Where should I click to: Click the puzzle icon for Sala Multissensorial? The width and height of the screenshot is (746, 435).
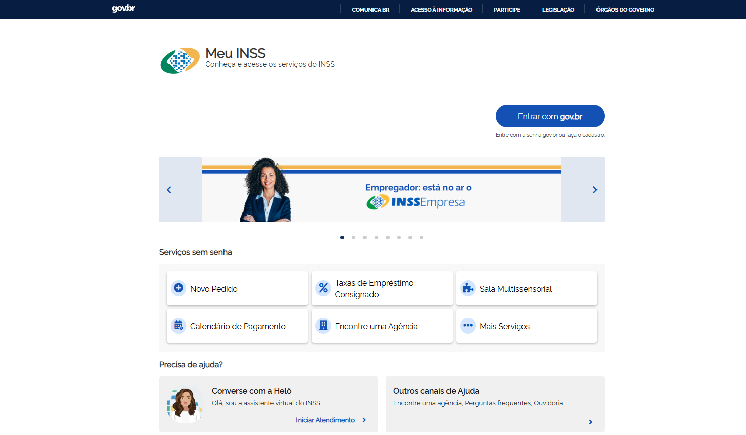pyautogui.click(x=468, y=288)
